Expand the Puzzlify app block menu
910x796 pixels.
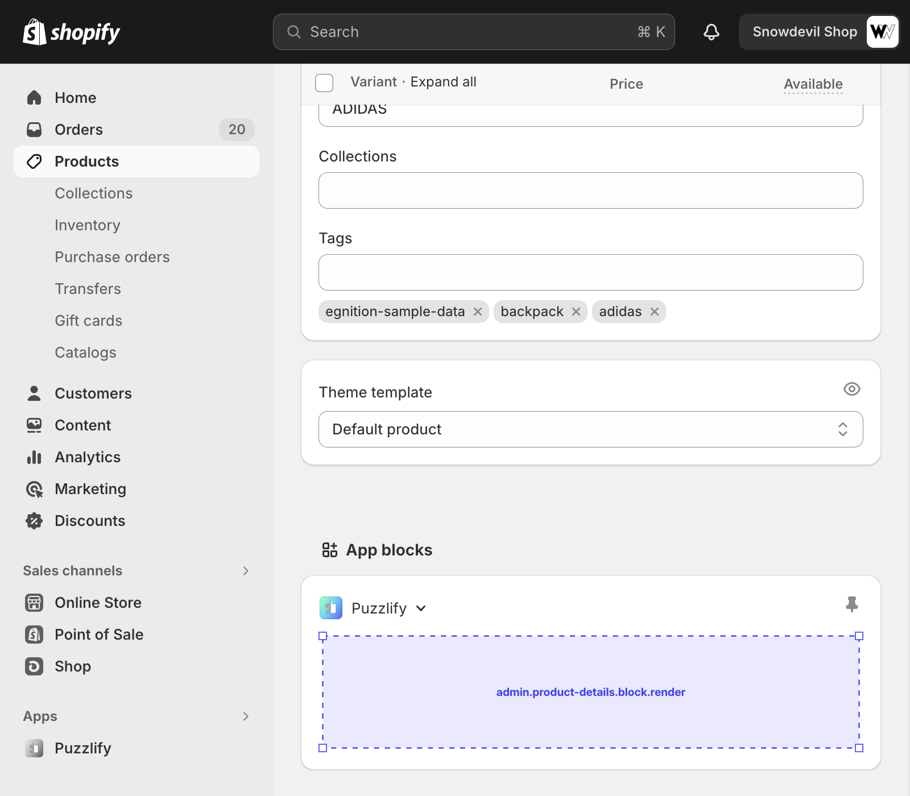pos(421,608)
